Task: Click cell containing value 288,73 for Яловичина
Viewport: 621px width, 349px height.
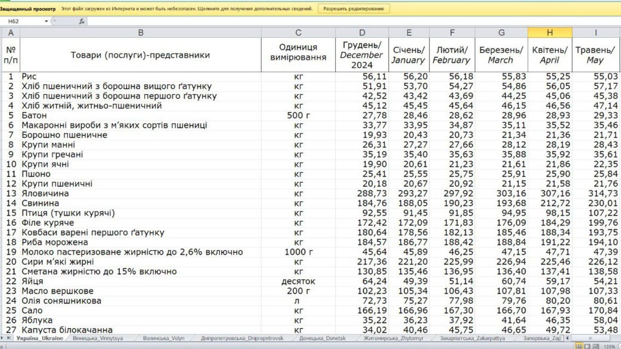Action: (362, 193)
